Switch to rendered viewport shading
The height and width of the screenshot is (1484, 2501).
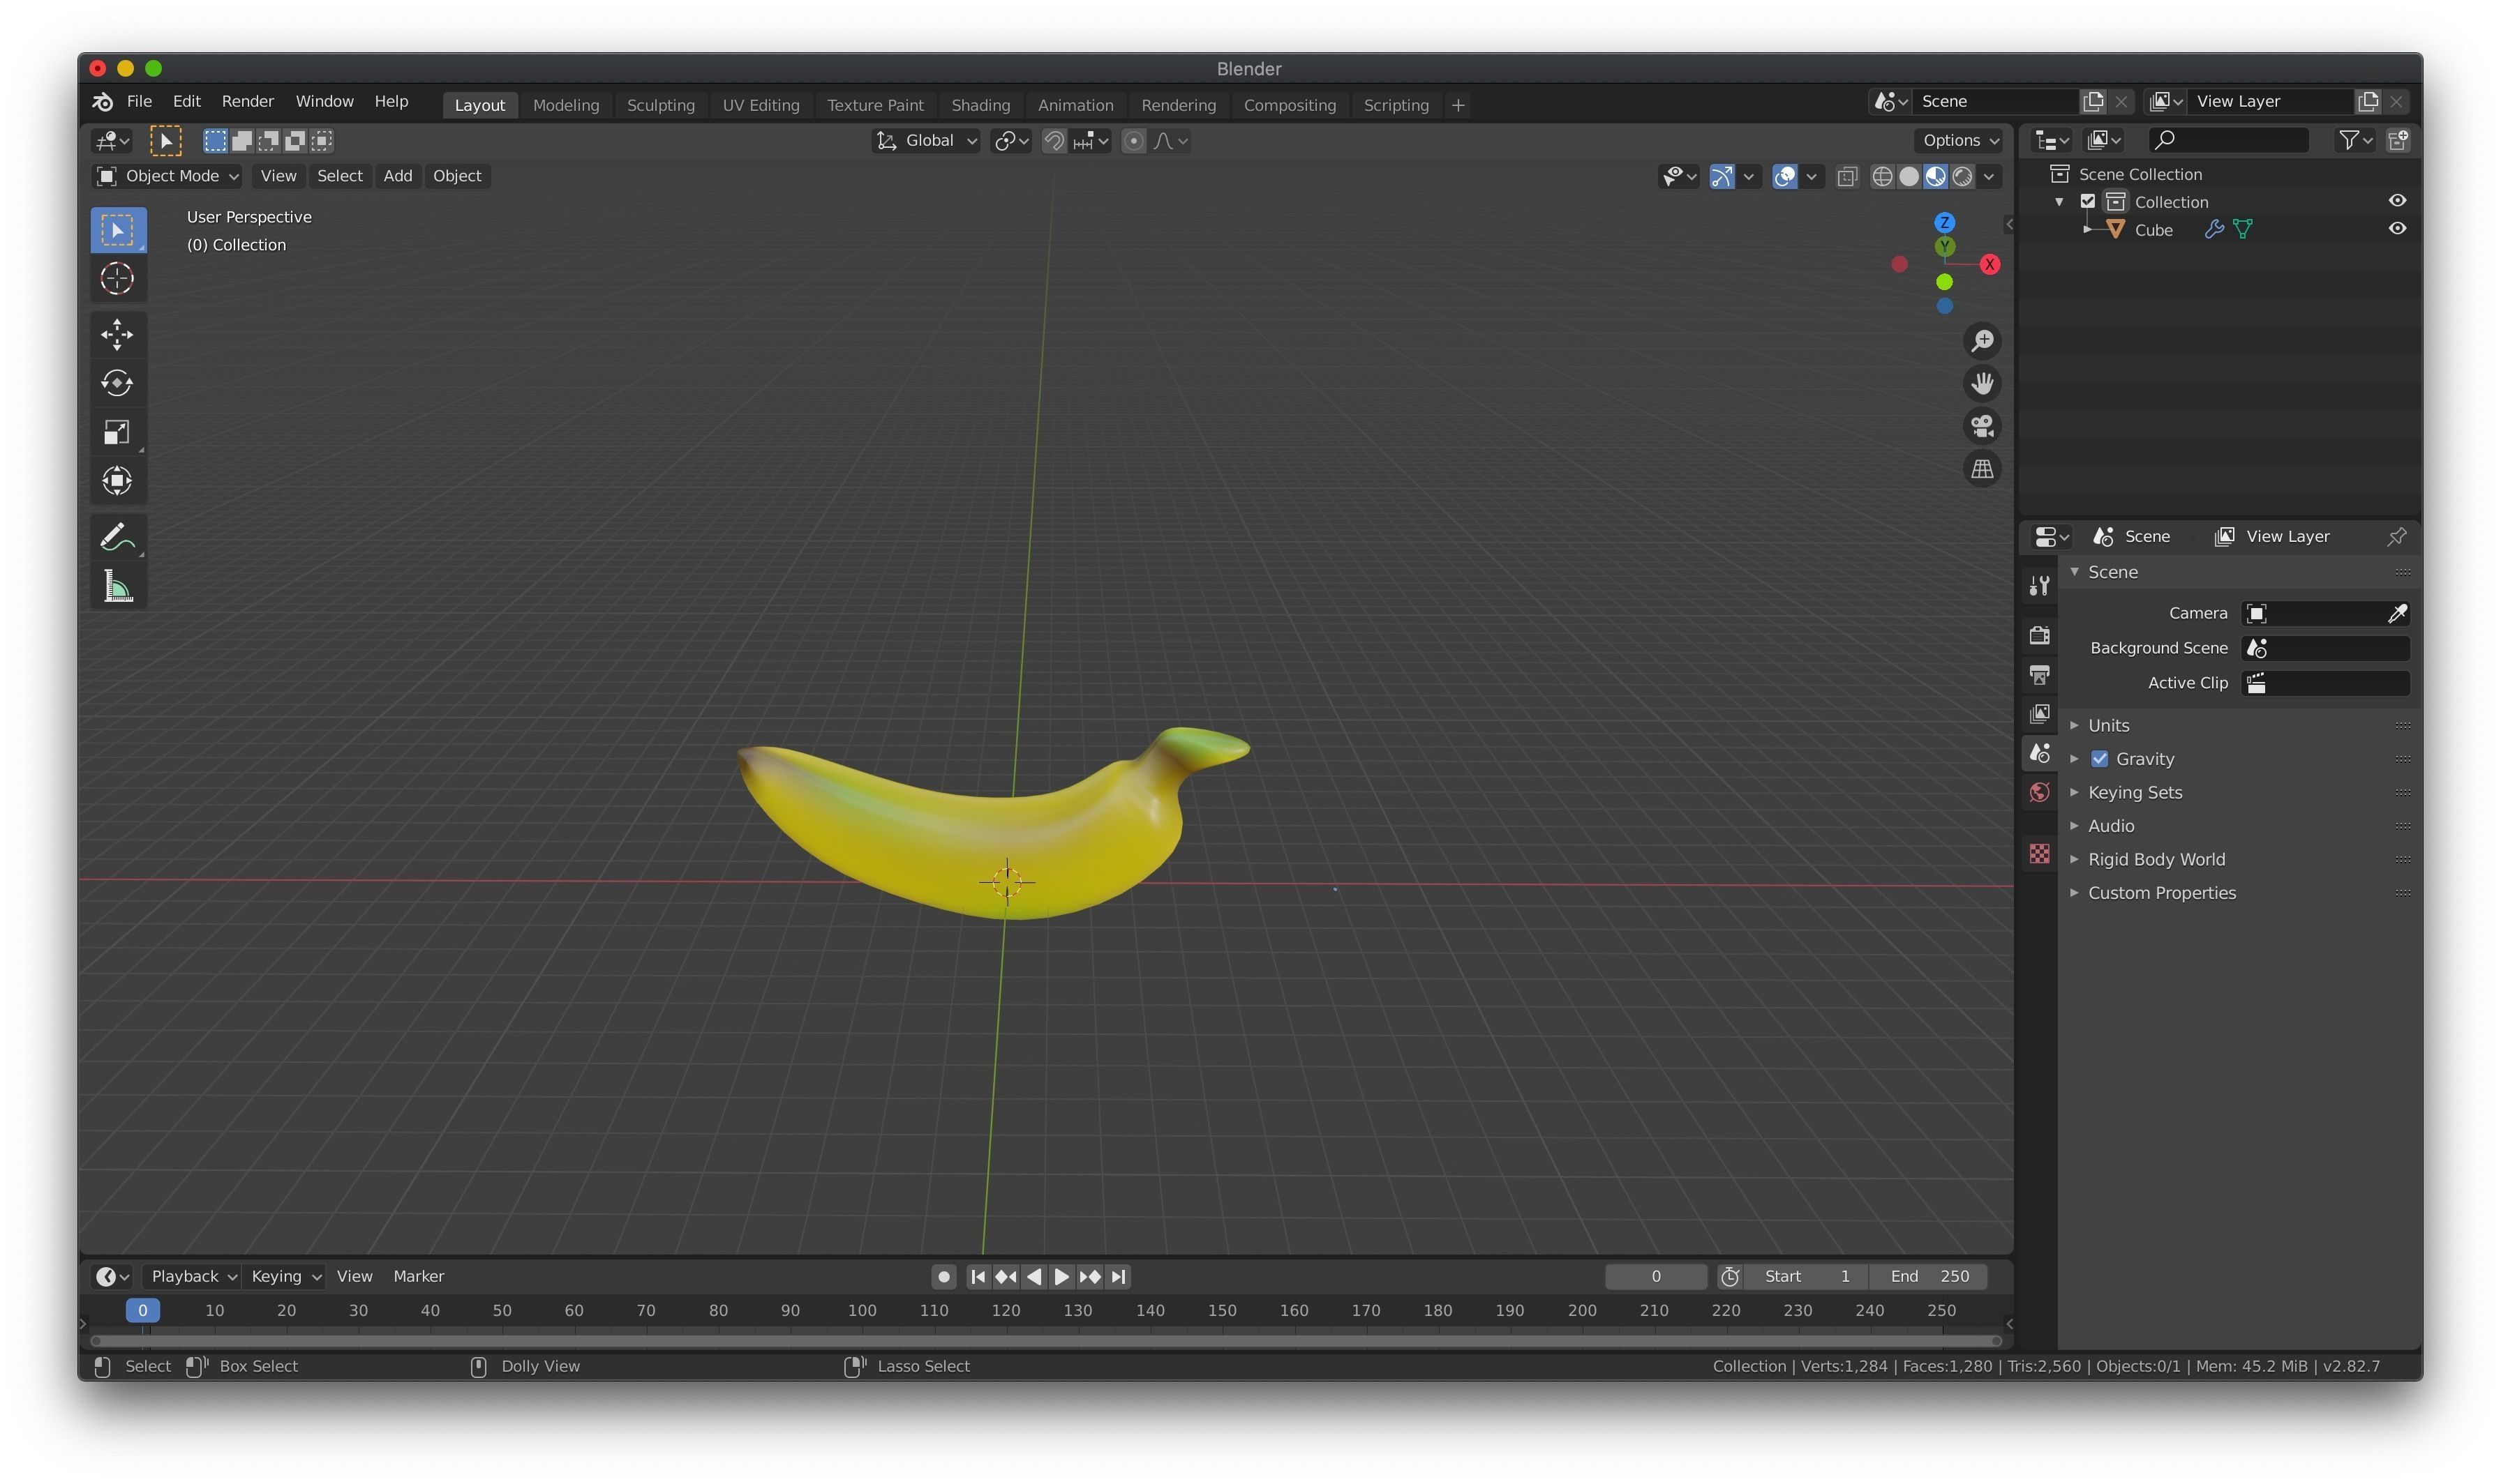click(1963, 177)
